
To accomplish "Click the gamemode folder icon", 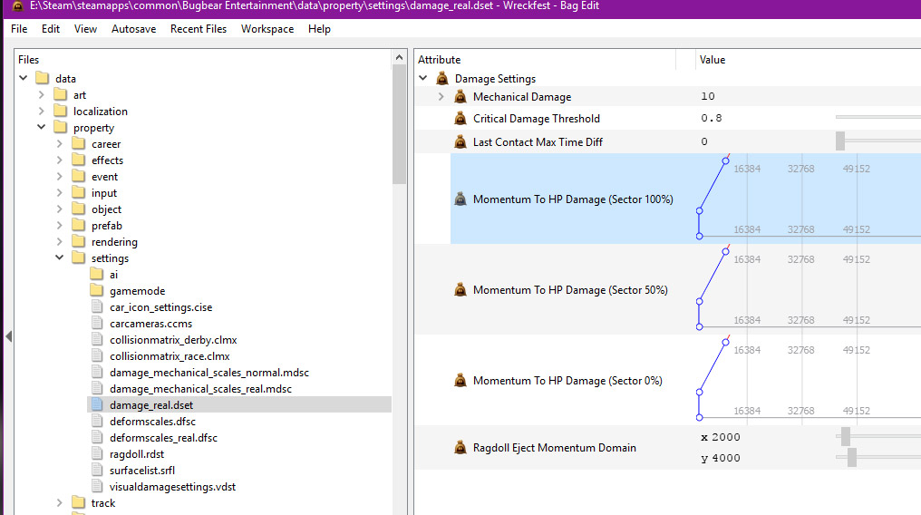I will point(97,291).
